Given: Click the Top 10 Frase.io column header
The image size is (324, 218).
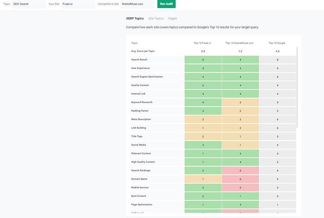Looking at the screenshot, I should coord(202,43).
